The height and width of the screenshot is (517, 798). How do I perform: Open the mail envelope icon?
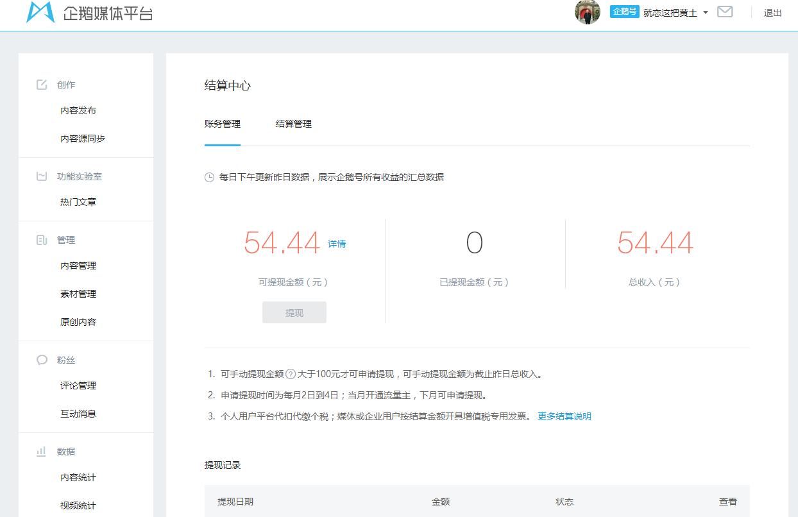[725, 11]
